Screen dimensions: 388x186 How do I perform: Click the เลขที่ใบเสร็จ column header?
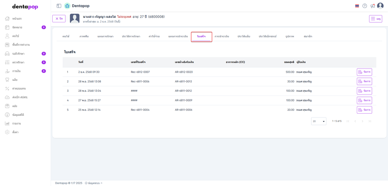click(138, 62)
